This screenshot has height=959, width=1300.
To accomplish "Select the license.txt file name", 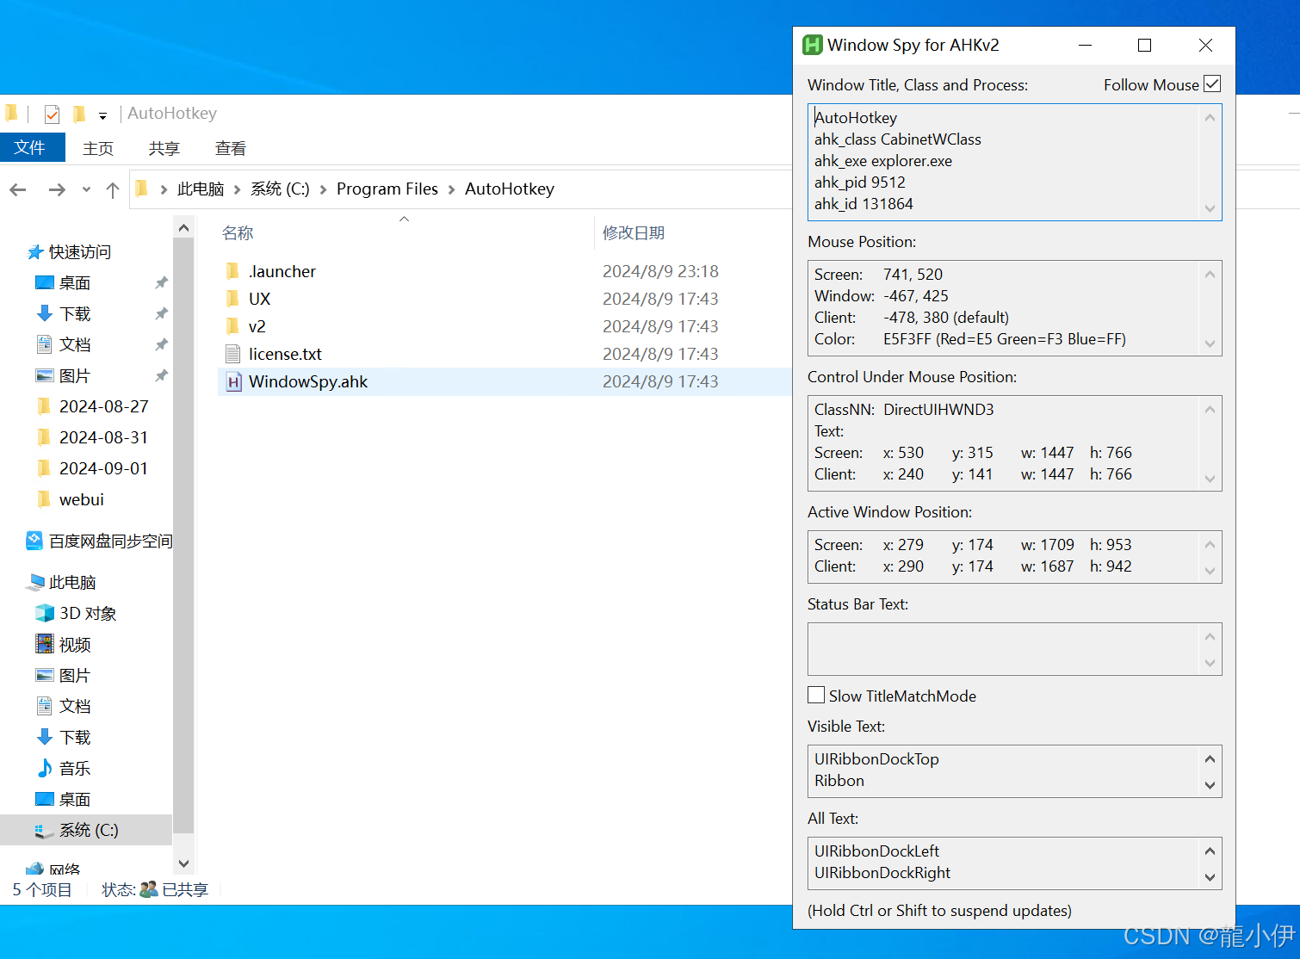I will [285, 354].
